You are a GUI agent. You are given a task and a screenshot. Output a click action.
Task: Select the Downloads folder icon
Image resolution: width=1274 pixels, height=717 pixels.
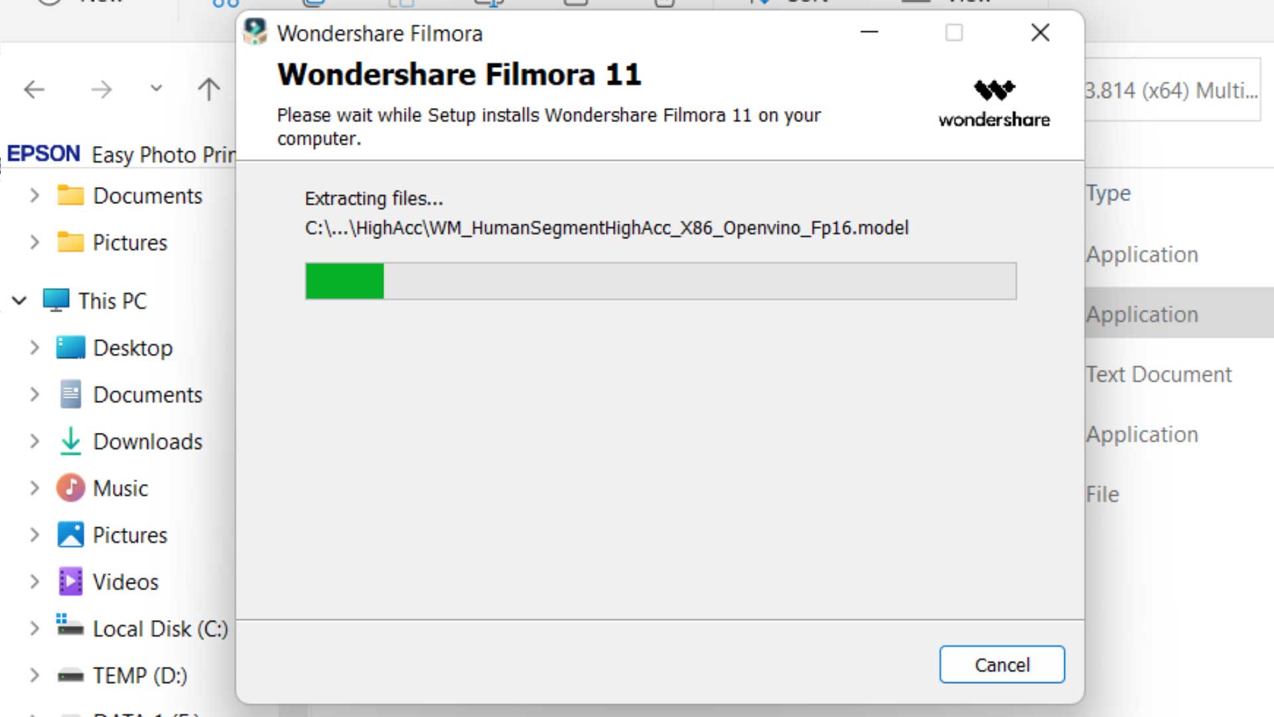coord(70,440)
